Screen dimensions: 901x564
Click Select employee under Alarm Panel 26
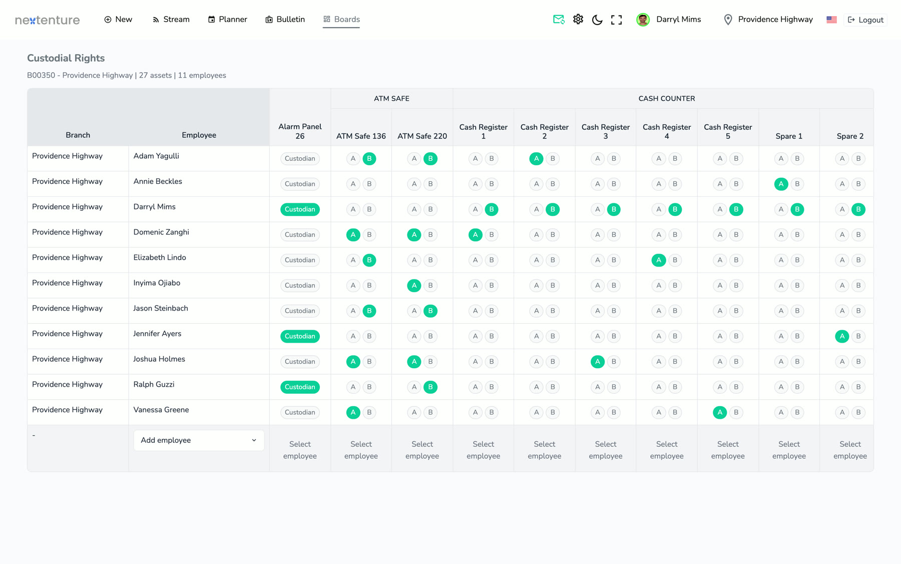(x=300, y=450)
